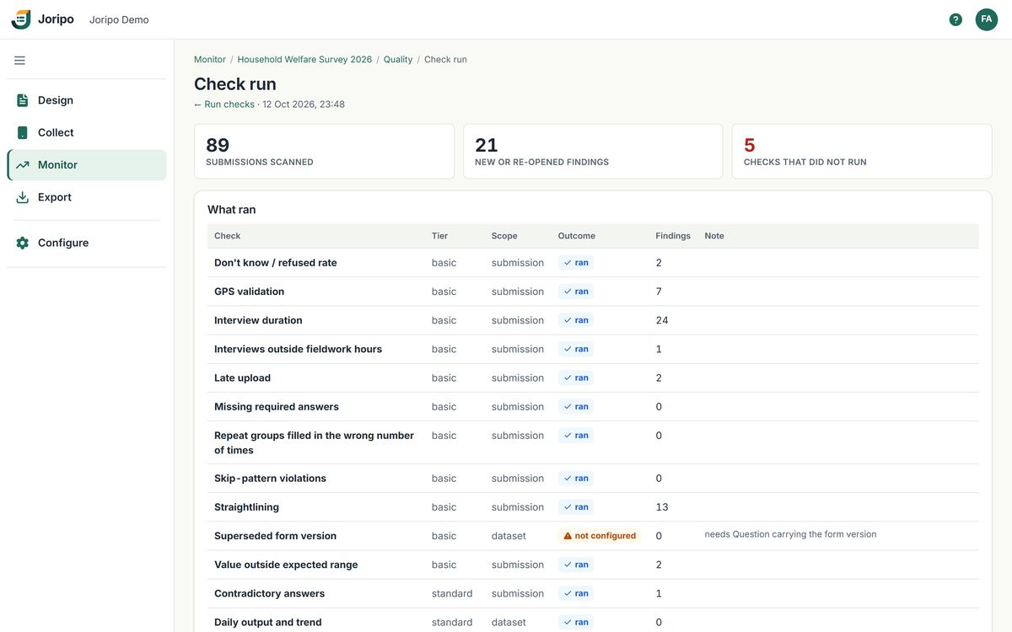Click 'standard' tier of Contradictory answers
This screenshot has width=1012, height=632.
(452, 593)
